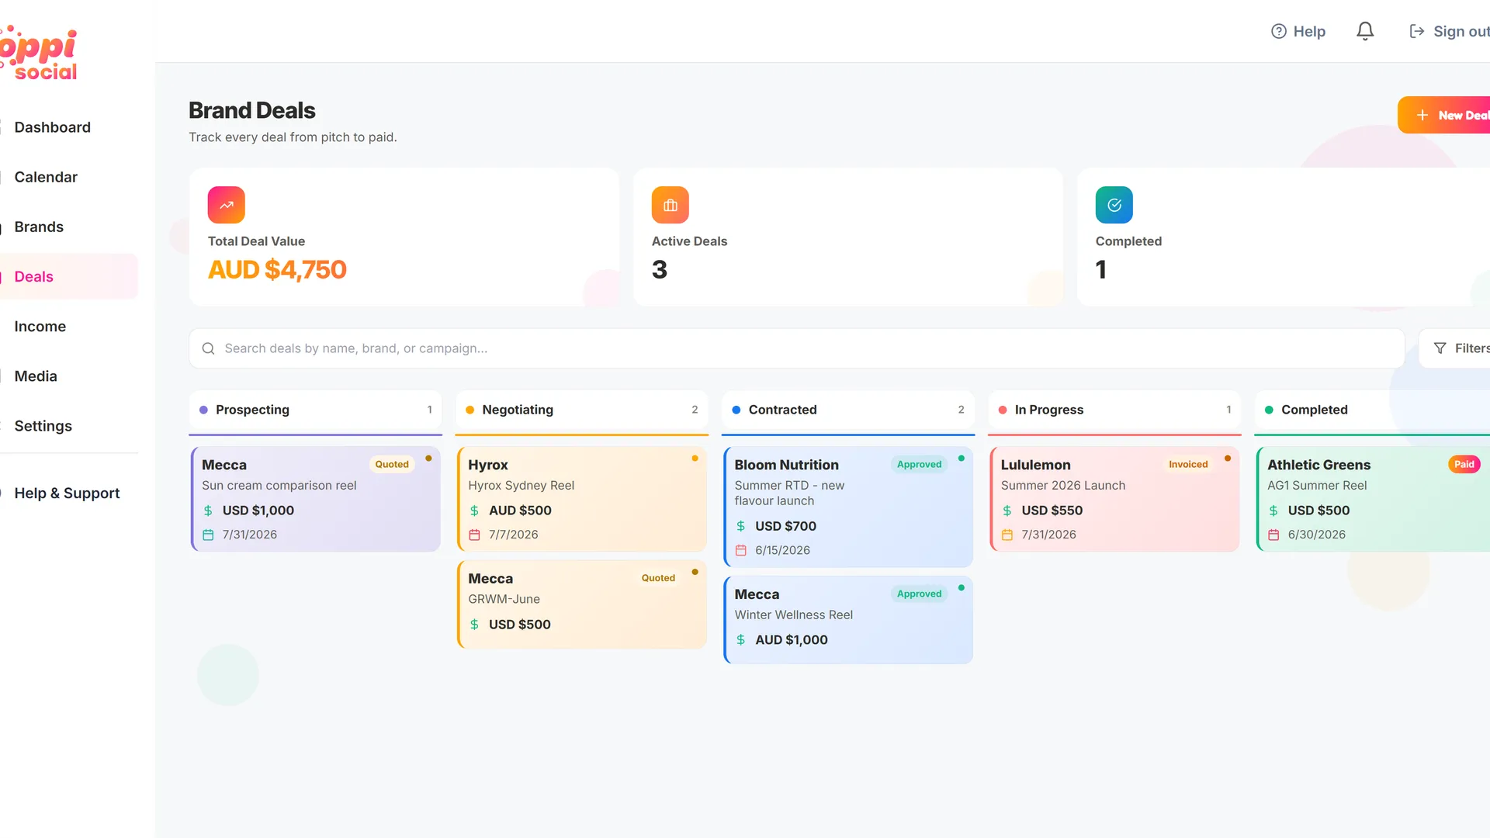1490x838 pixels.
Task: Click the 'USD $700' amount
Action: point(785,527)
